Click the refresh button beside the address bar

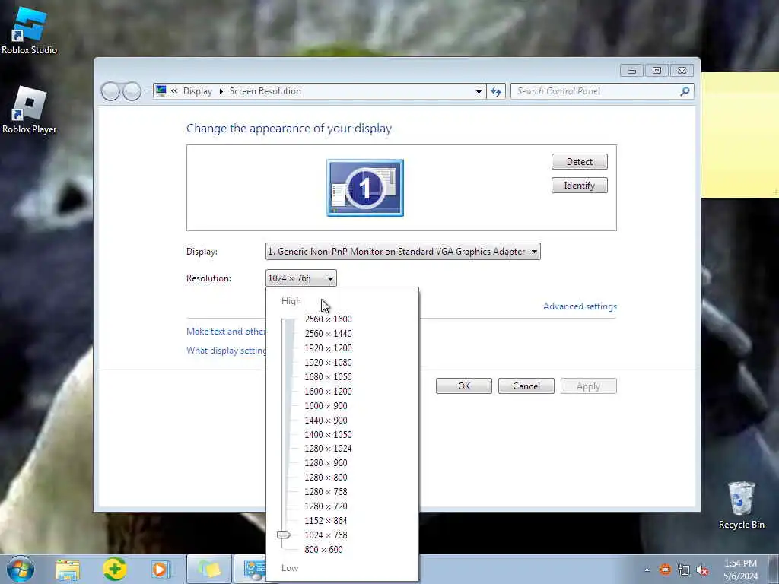pyautogui.click(x=496, y=91)
